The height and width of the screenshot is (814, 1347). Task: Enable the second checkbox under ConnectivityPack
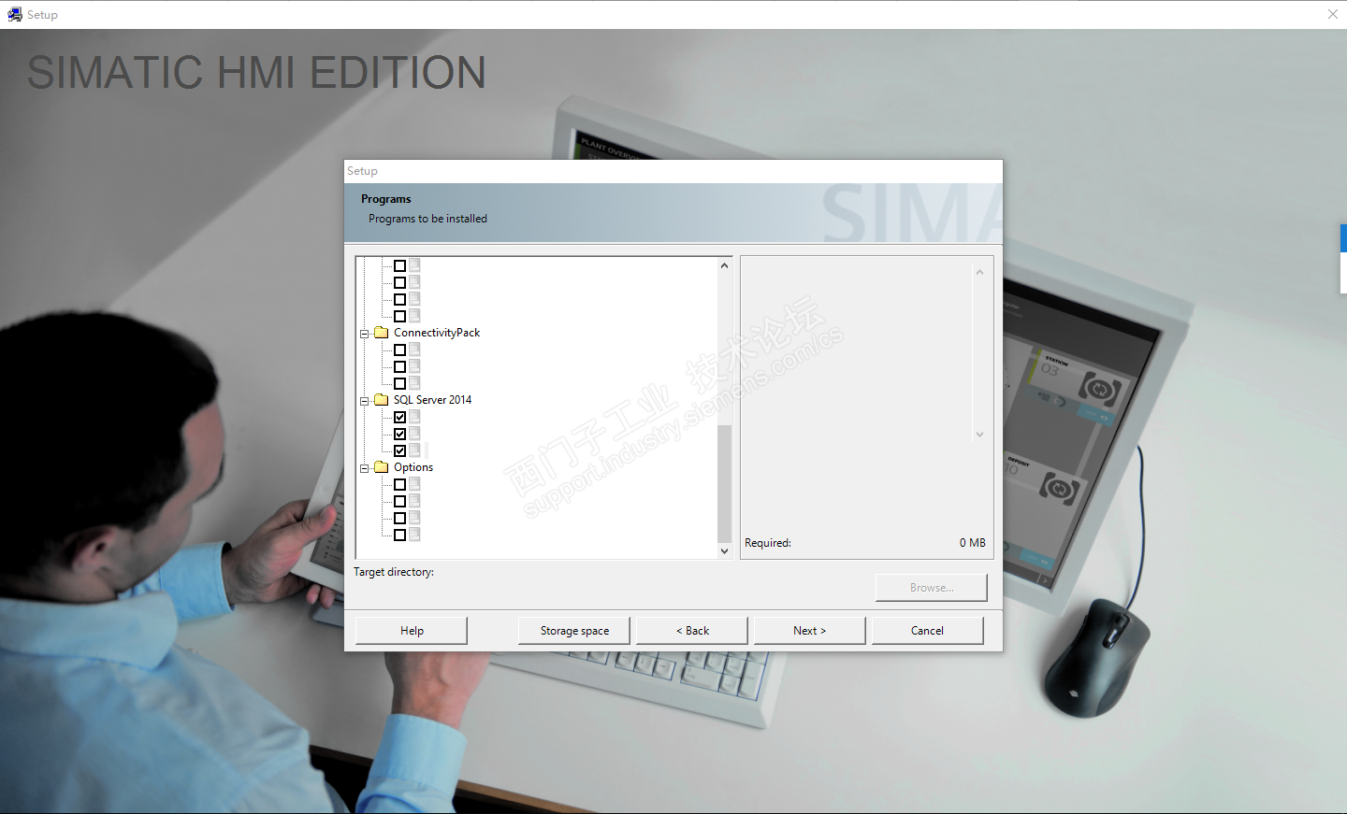pos(399,366)
